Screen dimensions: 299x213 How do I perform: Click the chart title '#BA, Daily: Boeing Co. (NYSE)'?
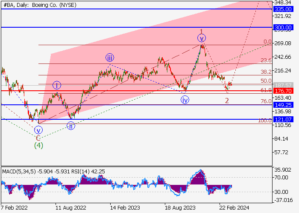[40, 5]
